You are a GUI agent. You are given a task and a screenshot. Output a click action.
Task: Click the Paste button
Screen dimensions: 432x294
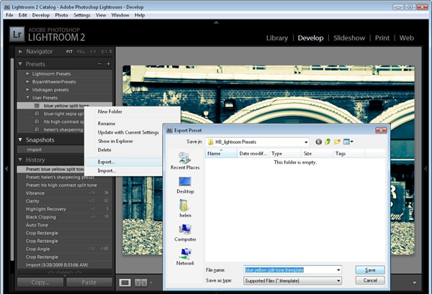(x=89, y=282)
